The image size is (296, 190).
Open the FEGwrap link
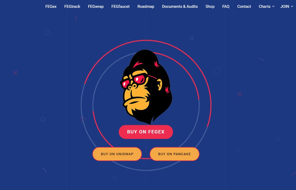tap(96, 6)
